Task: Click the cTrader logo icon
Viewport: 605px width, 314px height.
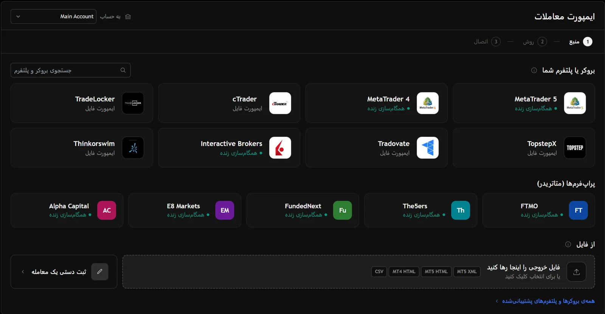Action: [280, 103]
